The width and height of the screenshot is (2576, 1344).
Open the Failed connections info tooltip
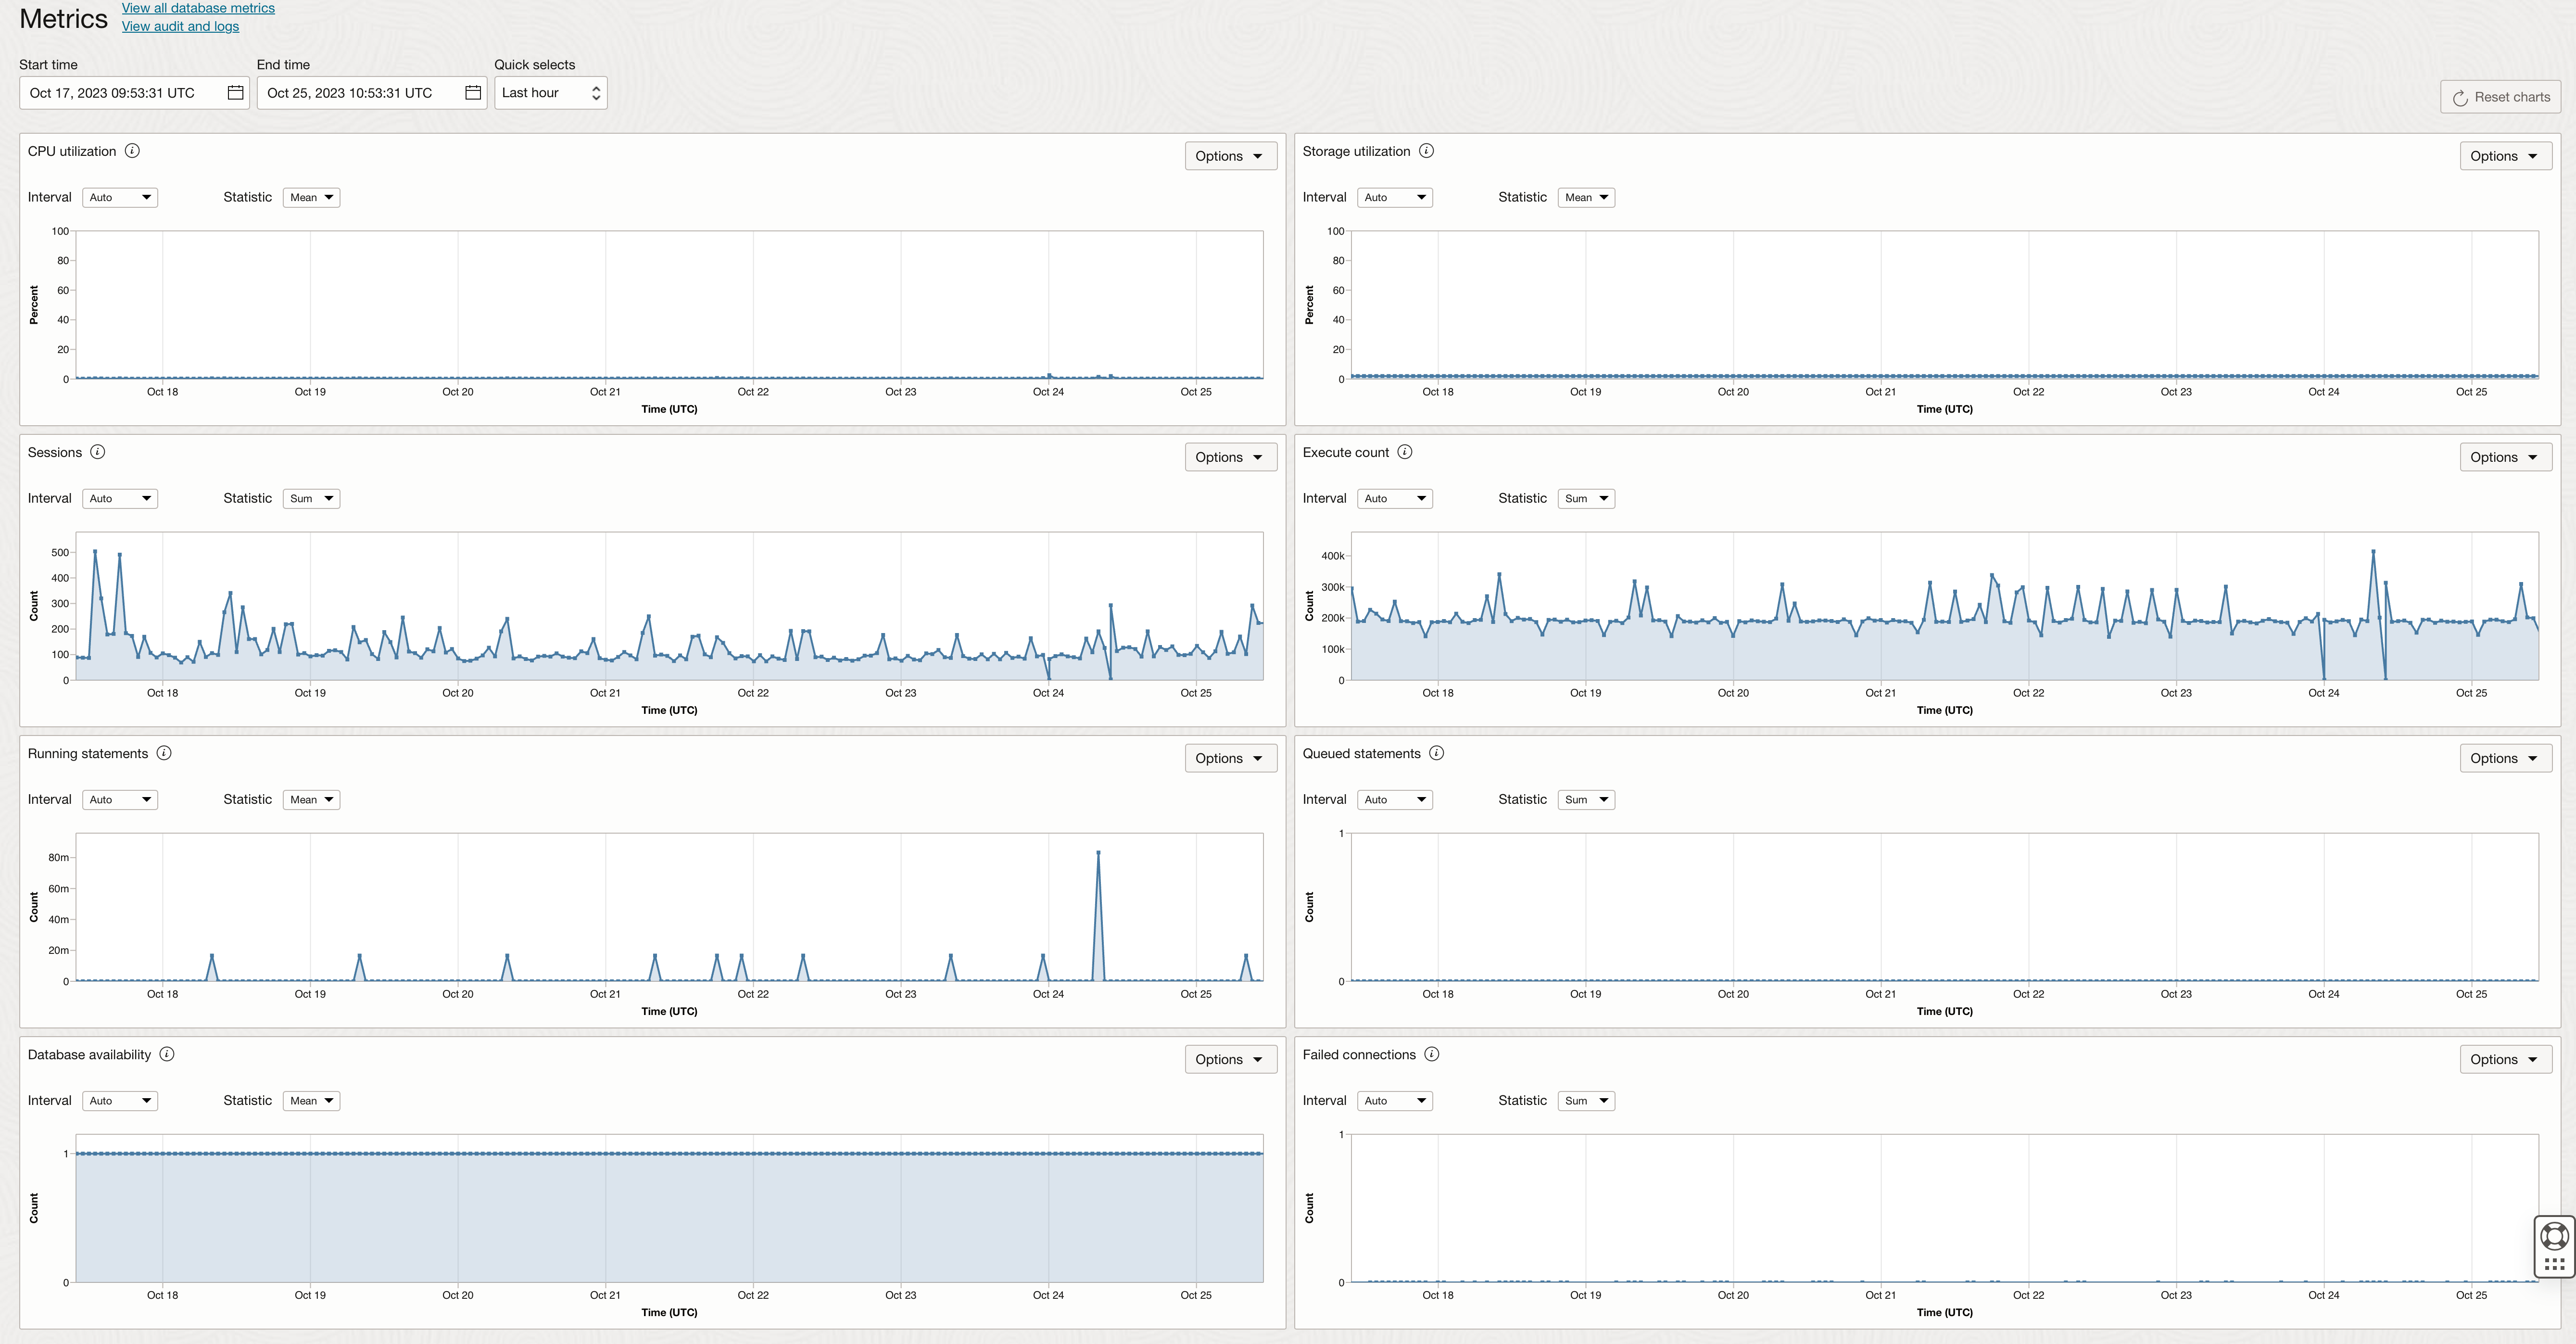[1432, 1054]
